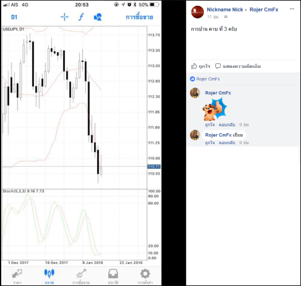Open the Rojer CmFx page link in header
This screenshot has height=286, width=301.
264,10
